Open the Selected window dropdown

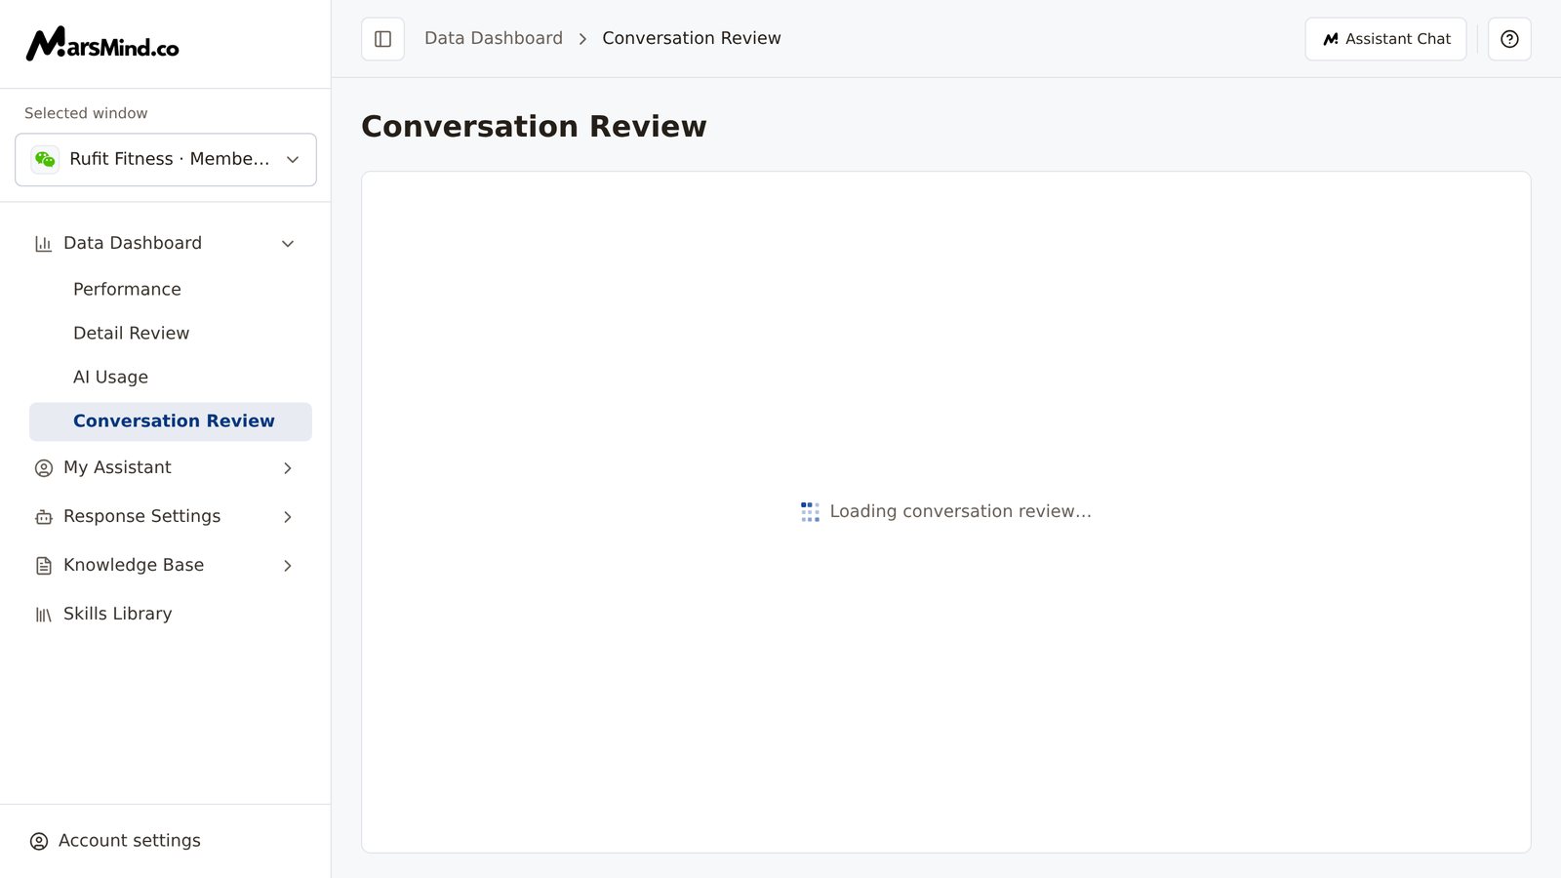166,159
